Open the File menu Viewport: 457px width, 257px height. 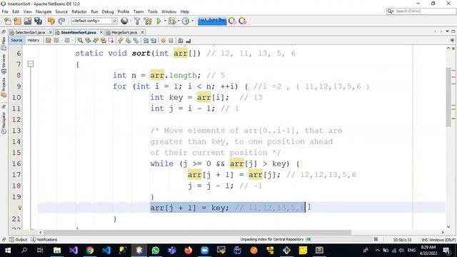pos(5,11)
